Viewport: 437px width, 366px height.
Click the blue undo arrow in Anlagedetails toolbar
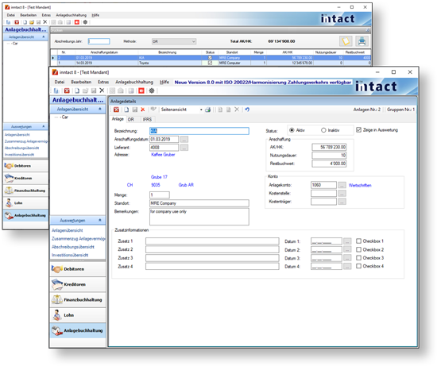pos(247,110)
